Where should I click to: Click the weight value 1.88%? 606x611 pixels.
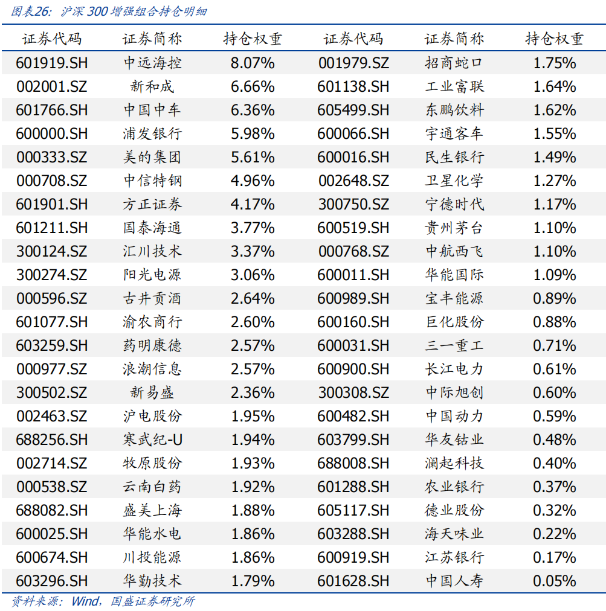tap(253, 510)
